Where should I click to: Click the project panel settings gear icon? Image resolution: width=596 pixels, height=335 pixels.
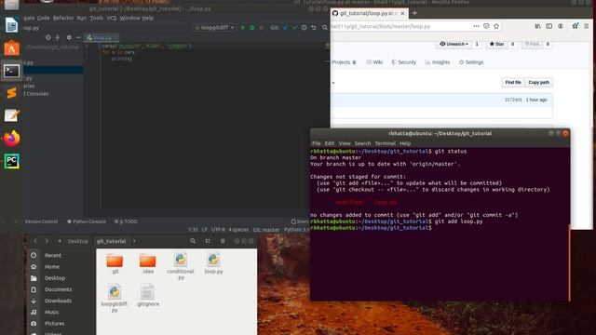69,37
